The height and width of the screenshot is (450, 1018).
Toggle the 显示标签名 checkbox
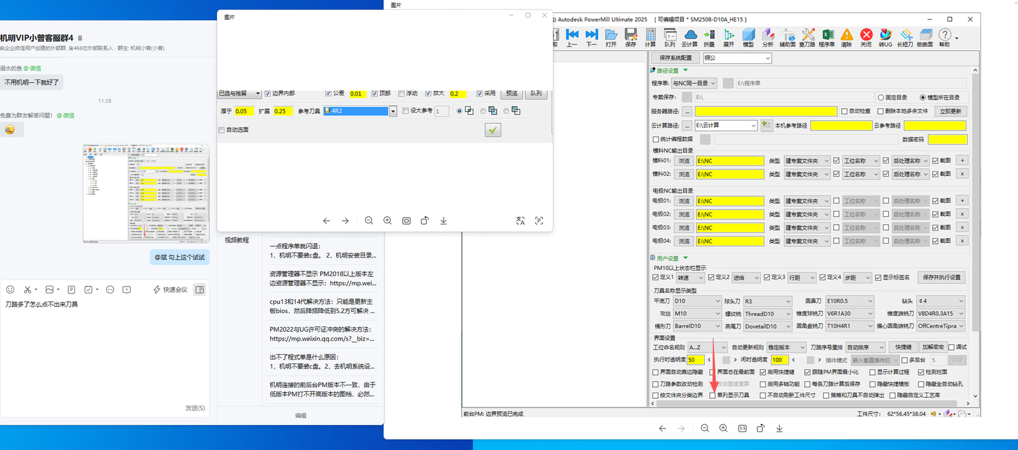[x=879, y=278]
